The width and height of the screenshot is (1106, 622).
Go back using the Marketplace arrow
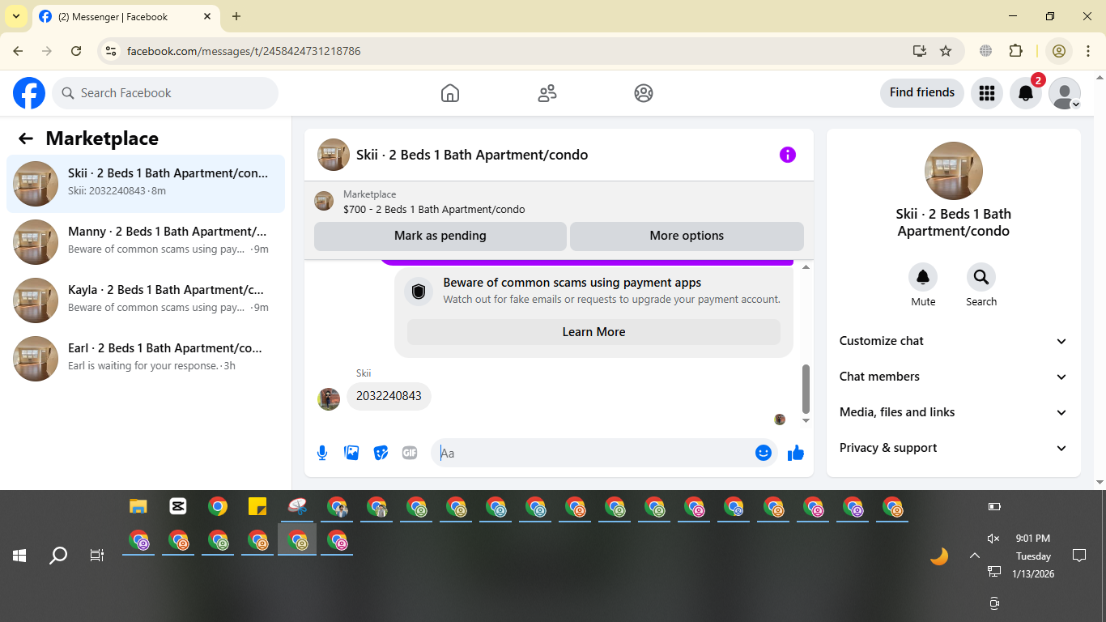(26, 138)
